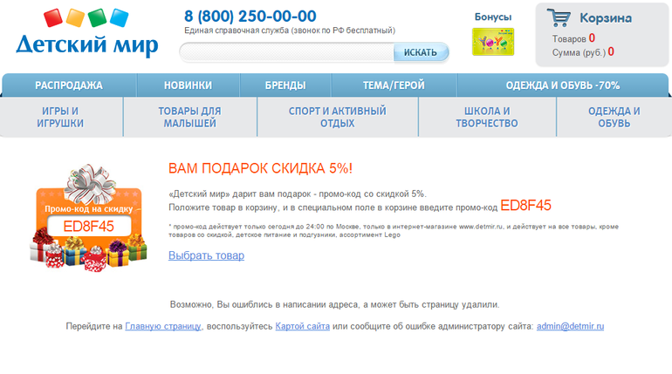Screen dimensions: 672x374
Task: Open the НОВИНКИ menu tab
Action: coord(188,85)
